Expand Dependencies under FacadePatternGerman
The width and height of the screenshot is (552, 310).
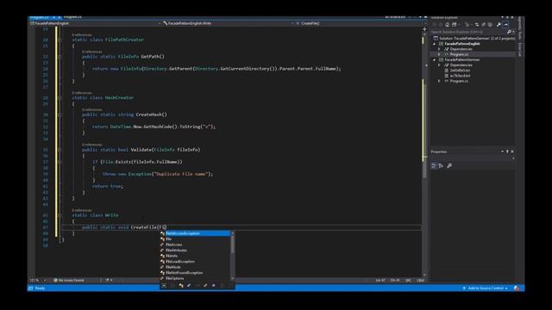(x=439, y=65)
